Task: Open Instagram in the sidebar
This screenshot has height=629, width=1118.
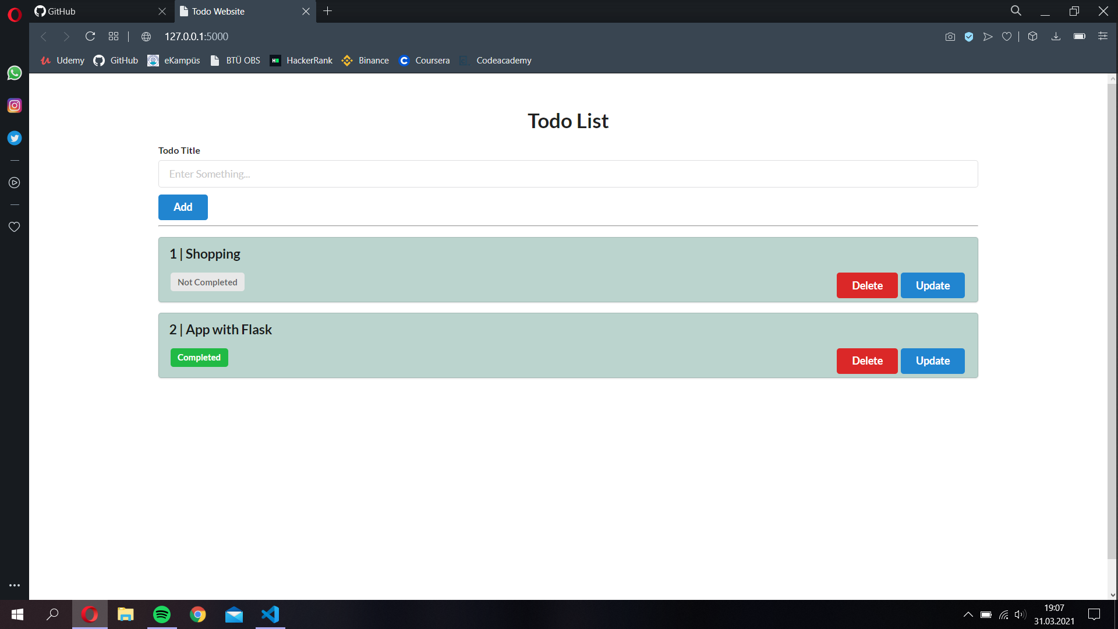Action: [15, 105]
